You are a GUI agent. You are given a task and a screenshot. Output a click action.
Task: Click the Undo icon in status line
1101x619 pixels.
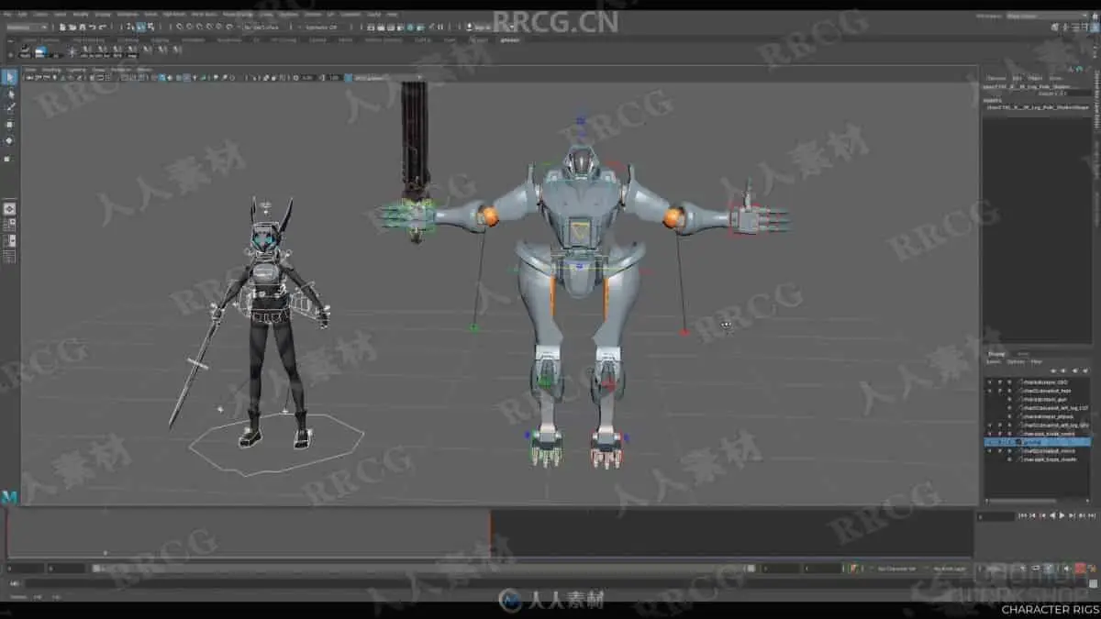tap(91, 28)
